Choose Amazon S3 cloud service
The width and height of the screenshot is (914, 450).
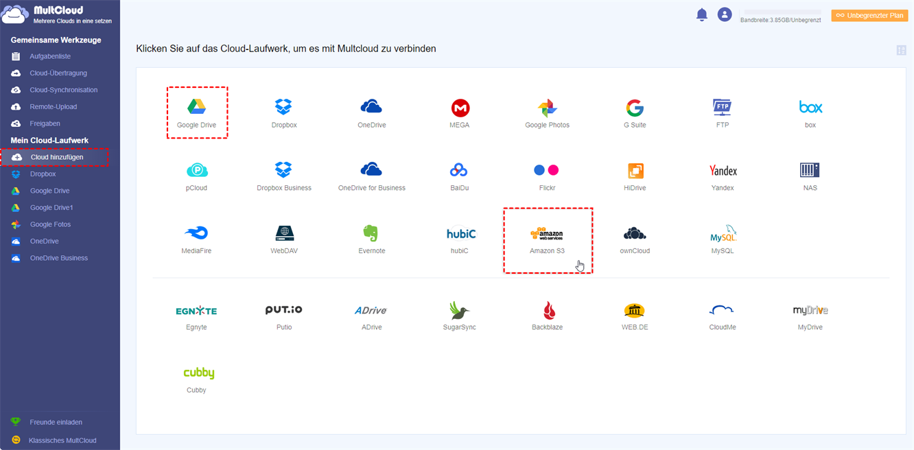[x=547, y=234]
